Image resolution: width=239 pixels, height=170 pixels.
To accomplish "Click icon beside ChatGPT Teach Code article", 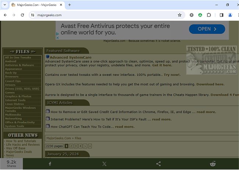I will pyautogui.click(x=48, y=126).
